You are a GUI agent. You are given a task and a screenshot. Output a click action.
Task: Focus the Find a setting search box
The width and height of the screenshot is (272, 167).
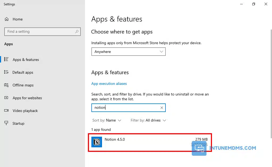point(40,31)
